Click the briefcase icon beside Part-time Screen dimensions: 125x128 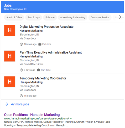(x=39, y=70)
